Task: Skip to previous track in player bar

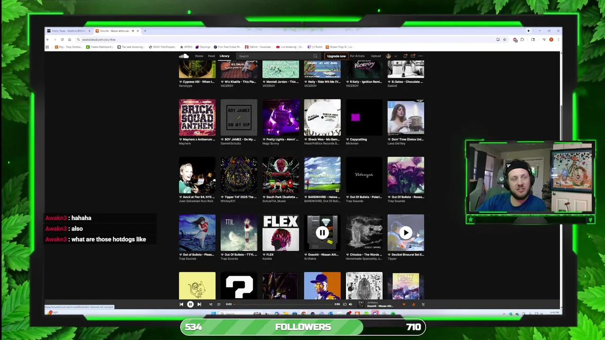Action: tap(181, 304)
